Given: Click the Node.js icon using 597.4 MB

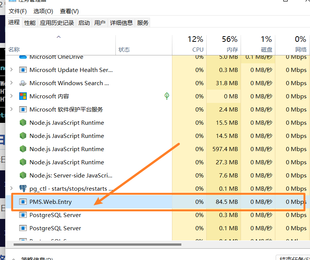Looking at the screenshot, I should [x=23, y=149].
